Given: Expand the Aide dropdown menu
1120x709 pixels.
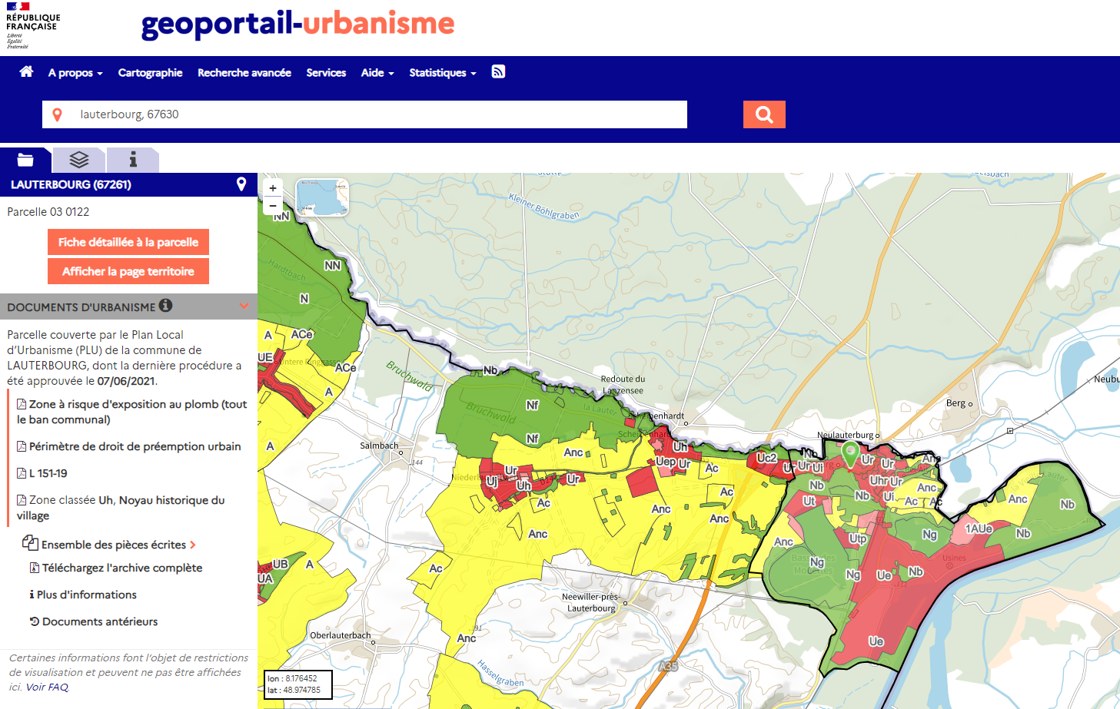Looking at the screenshot, I should 377,73.
